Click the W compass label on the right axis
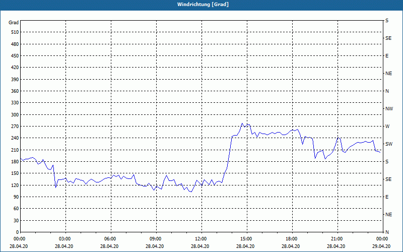The width and height of the screenshot is (403, 252). pyautogui.click(x=387, y=127)
